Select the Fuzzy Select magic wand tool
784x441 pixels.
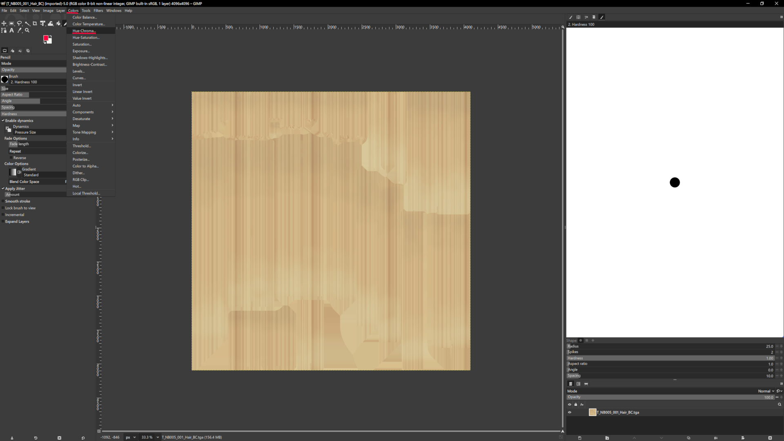tap(27, 24)
